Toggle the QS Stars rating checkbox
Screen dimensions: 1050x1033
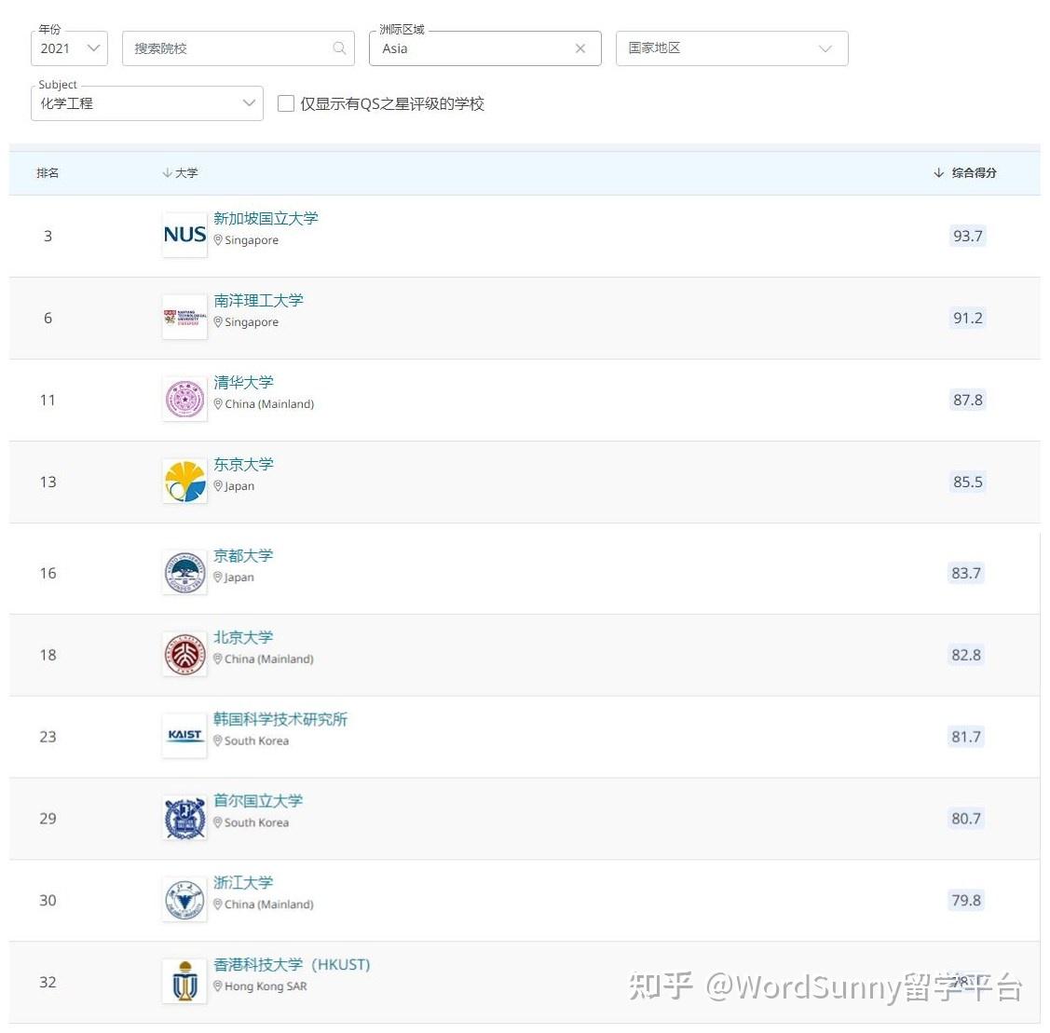pos(286,103)
